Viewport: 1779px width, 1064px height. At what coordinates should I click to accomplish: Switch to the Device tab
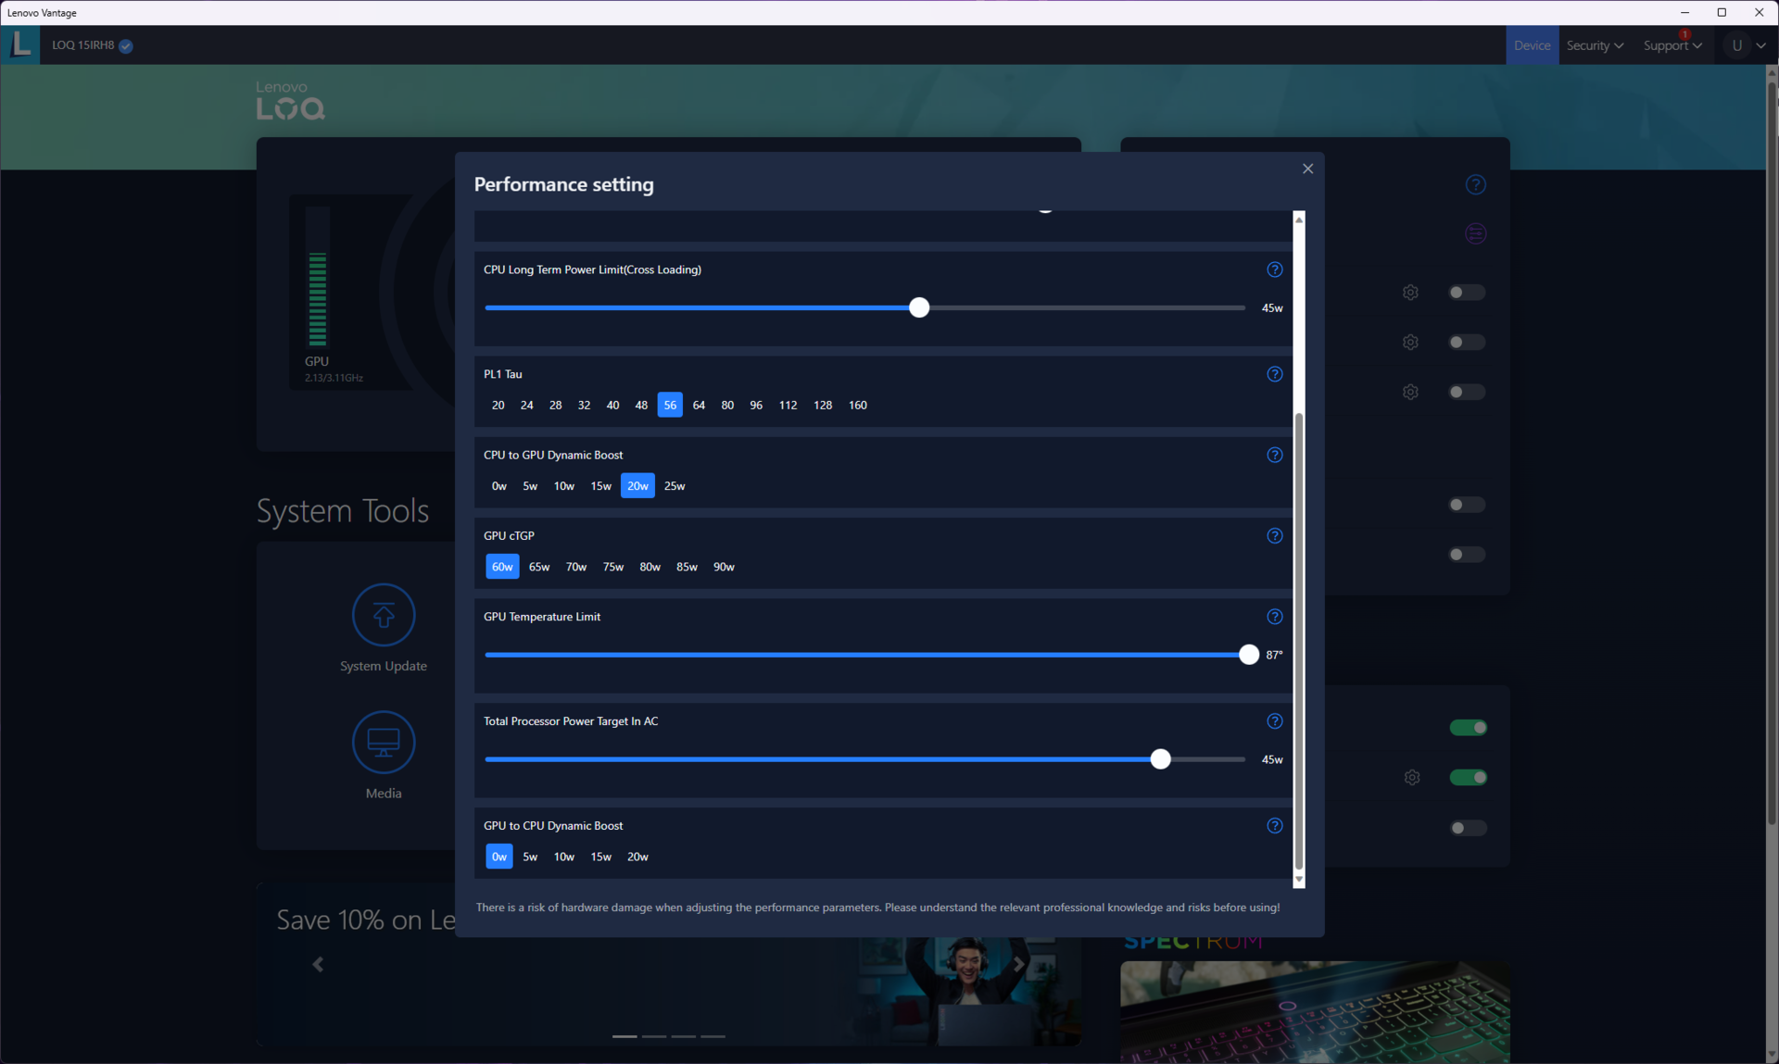1532,45
